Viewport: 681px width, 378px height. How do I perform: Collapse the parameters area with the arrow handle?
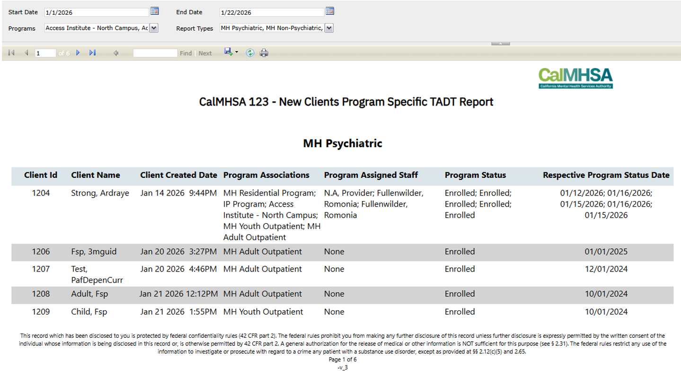click(x=500, y=43)
